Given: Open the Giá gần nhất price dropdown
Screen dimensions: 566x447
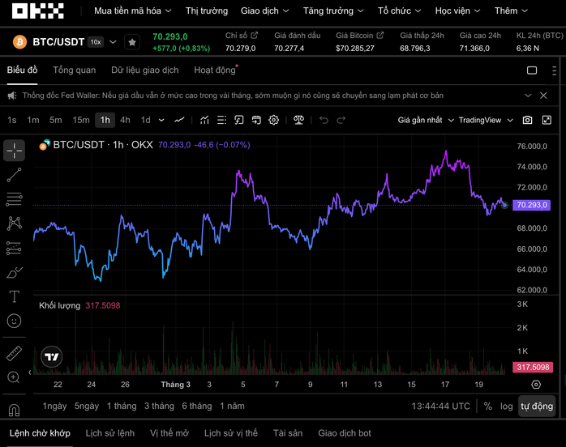Looking at the screenshot, I should 425,120.
